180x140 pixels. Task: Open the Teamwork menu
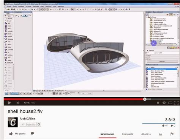48,6
